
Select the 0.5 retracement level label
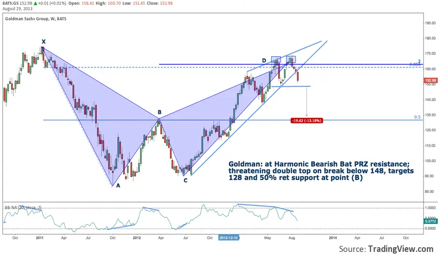[417, 117]
